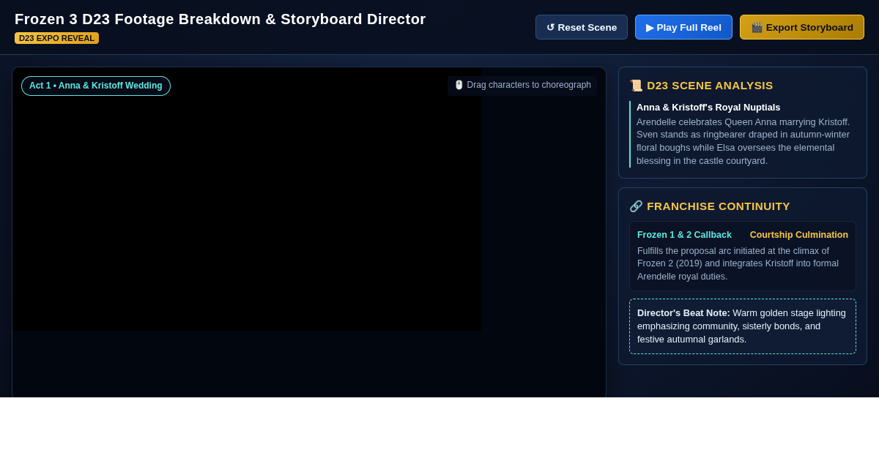Click the D23 SCENE ANALYSIS heading
Screen dimensions: 879x461
[x=710, y=86]
